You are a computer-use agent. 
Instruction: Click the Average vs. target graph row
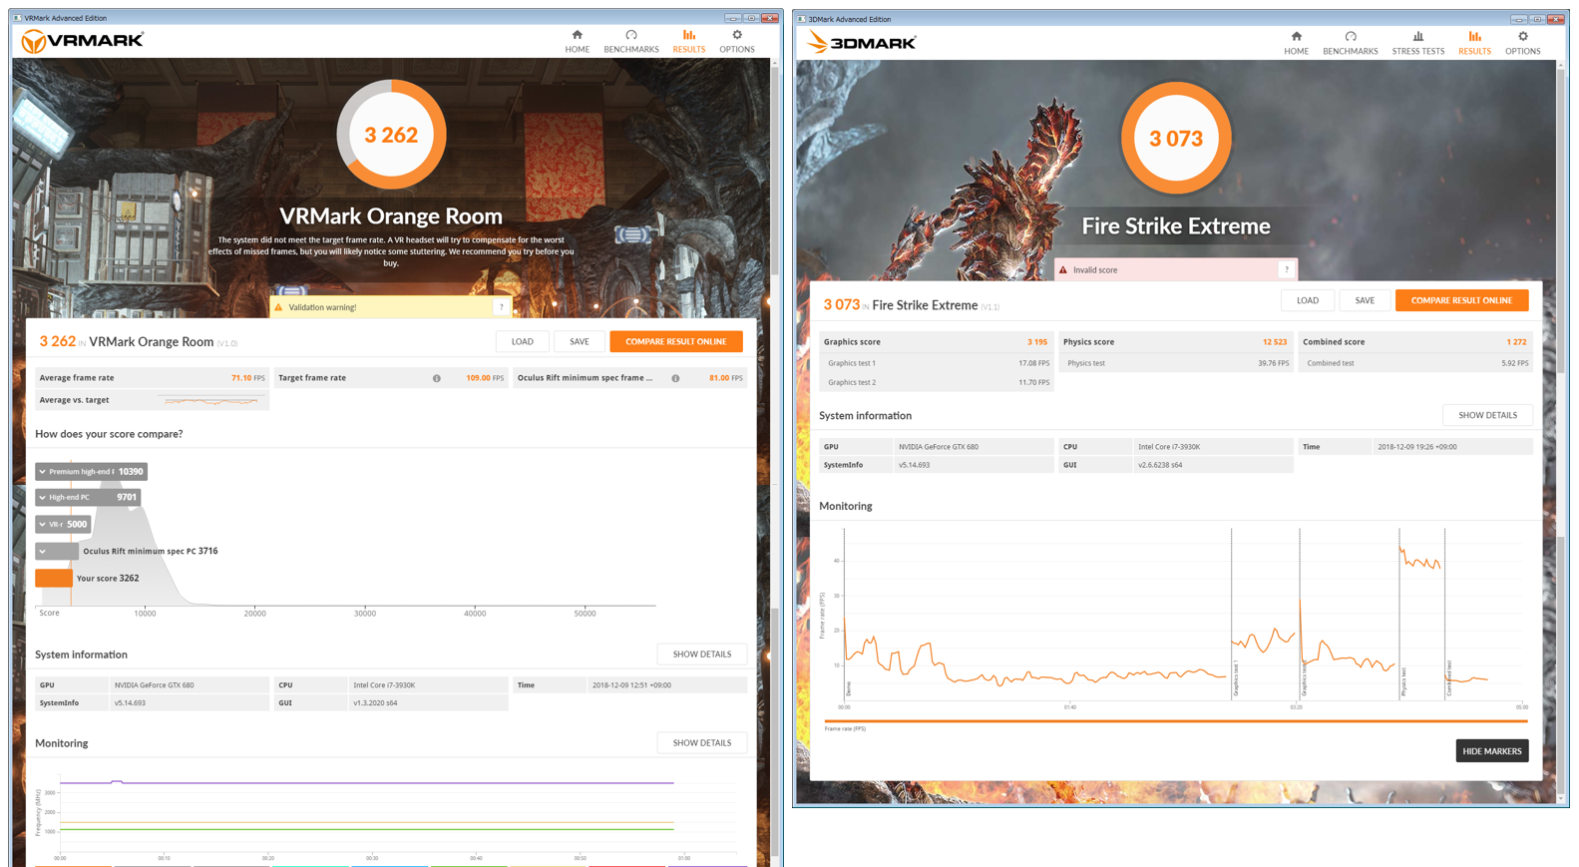tap(152, 400)
